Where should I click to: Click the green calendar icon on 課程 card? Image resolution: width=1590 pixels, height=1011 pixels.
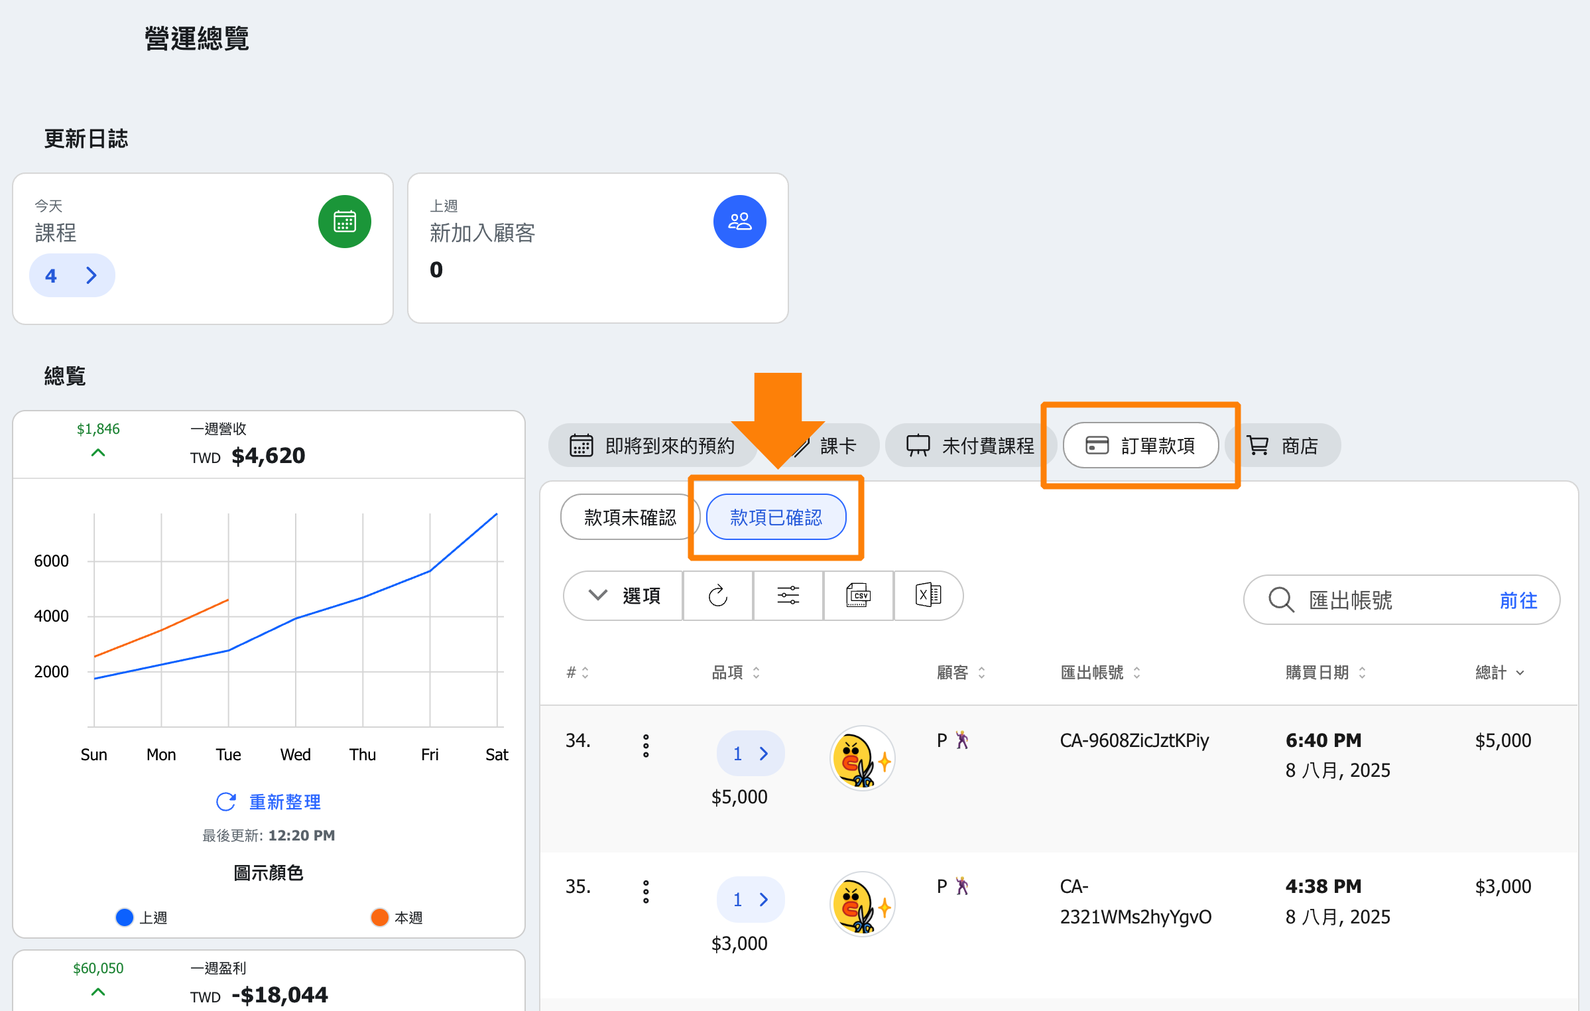pos(344,222)
